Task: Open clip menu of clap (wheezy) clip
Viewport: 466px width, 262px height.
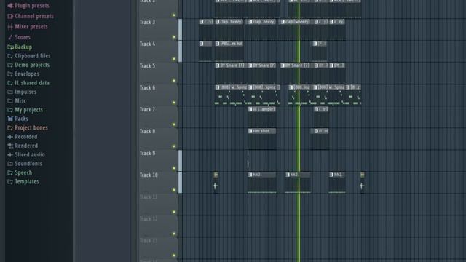Action: [x=283, y=22]
